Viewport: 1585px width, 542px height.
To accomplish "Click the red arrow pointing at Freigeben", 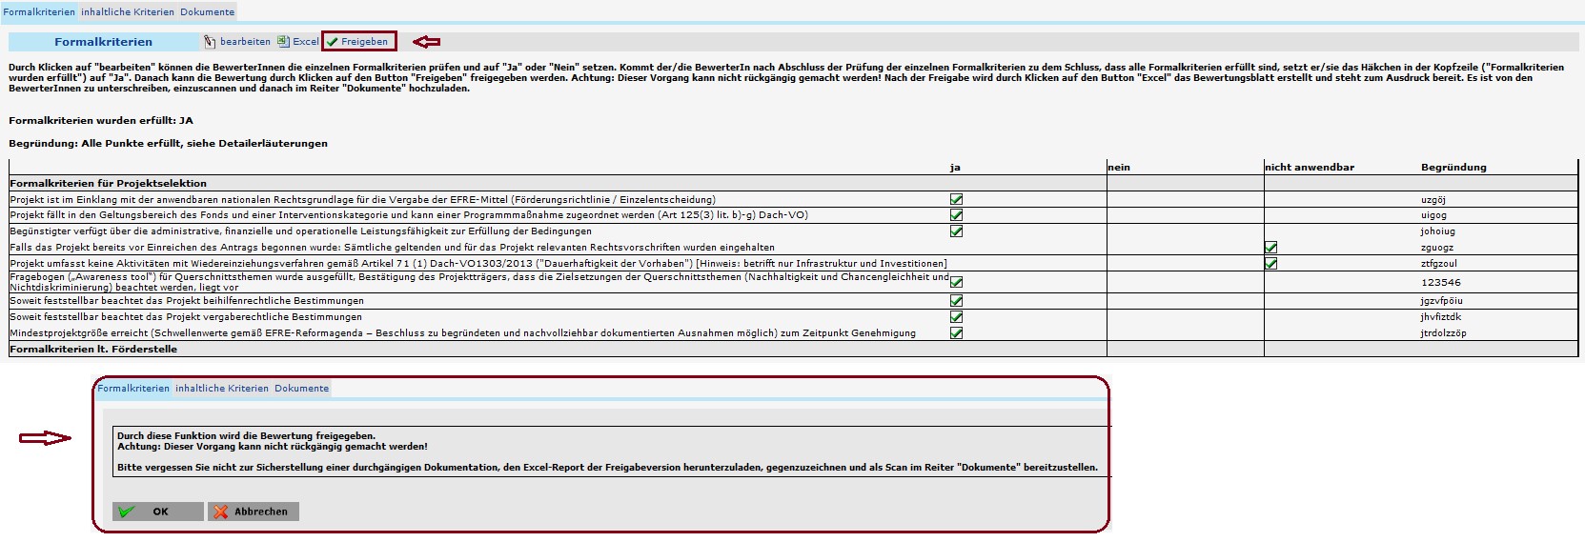I will click(x=426, y=42).
